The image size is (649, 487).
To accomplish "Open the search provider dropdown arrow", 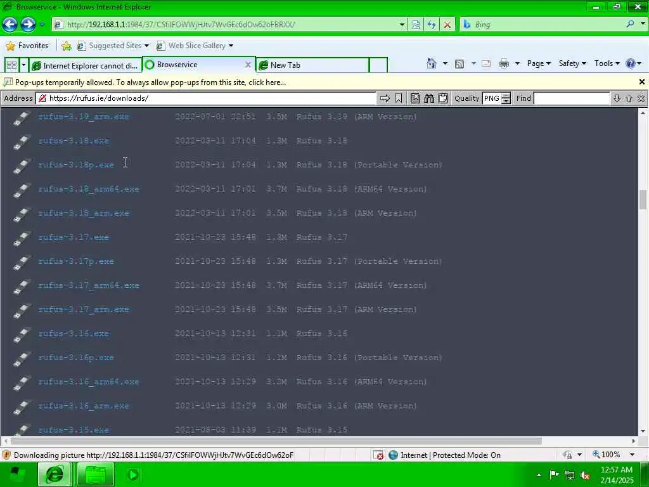I will (643, 25).
